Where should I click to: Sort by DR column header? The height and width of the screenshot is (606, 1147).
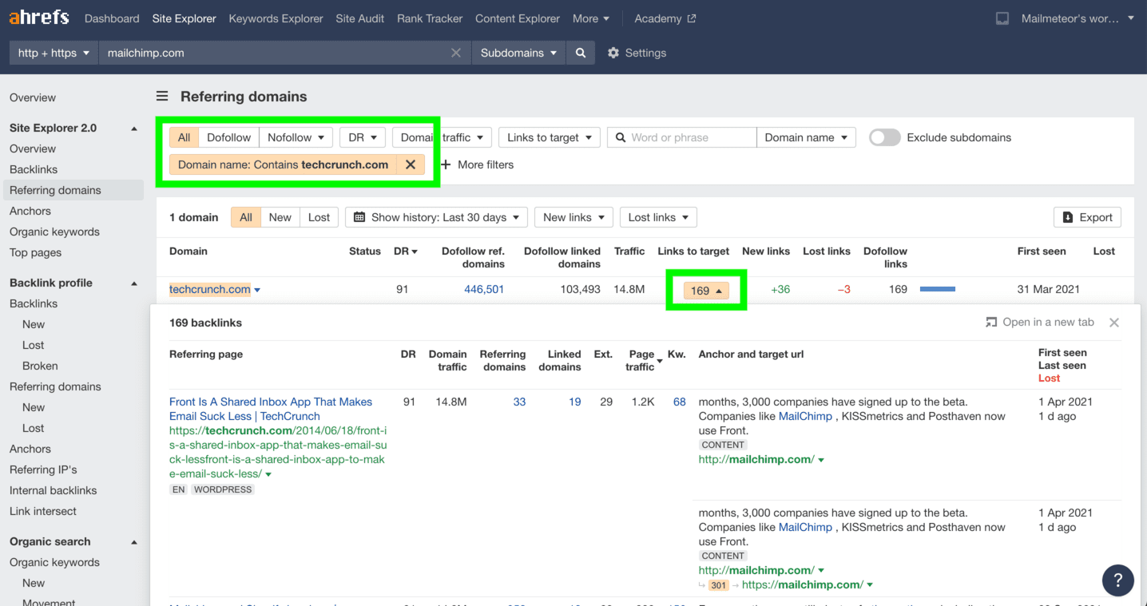pyautogui.click(x=406, y=251)
